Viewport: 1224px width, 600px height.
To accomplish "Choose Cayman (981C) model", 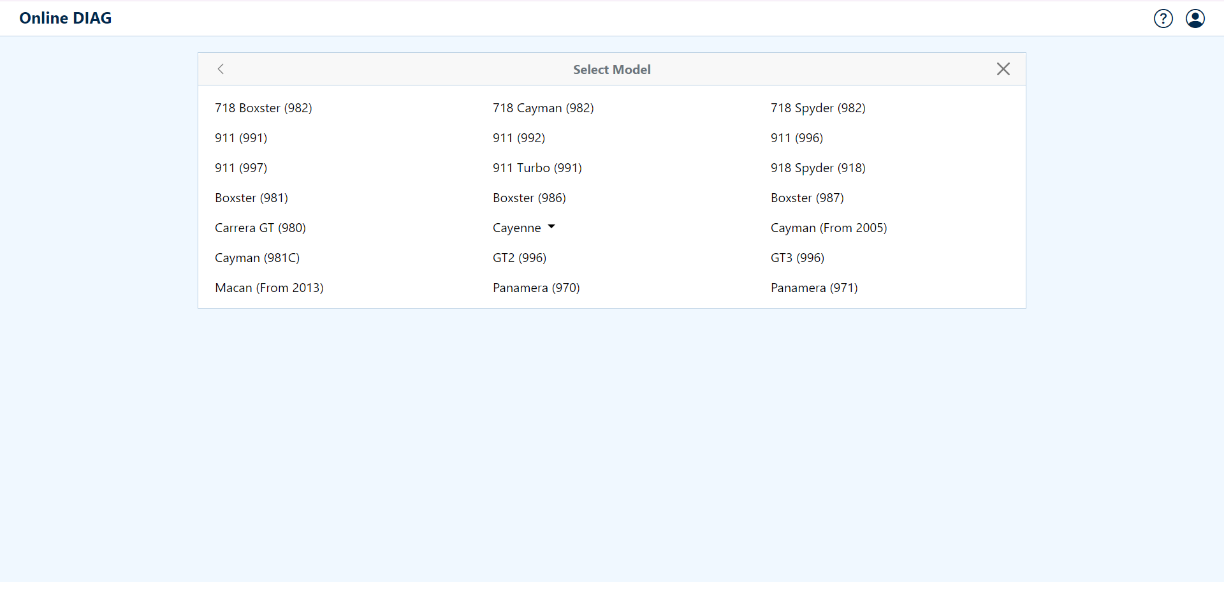I will click(x=257, y=258).
